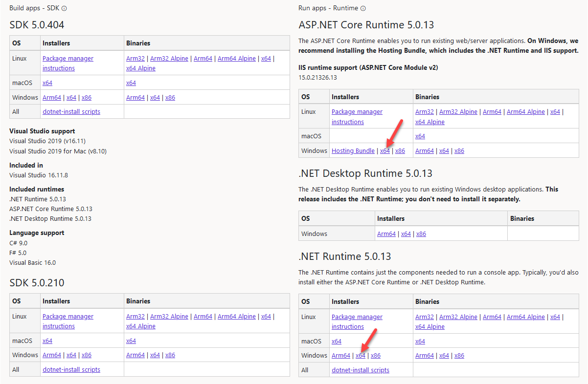Viewport: 588px width, 384px height.
Task: Click .NET Runtime 5.0.13 Windows x64 installer
Action: click(x=361, y=355)
